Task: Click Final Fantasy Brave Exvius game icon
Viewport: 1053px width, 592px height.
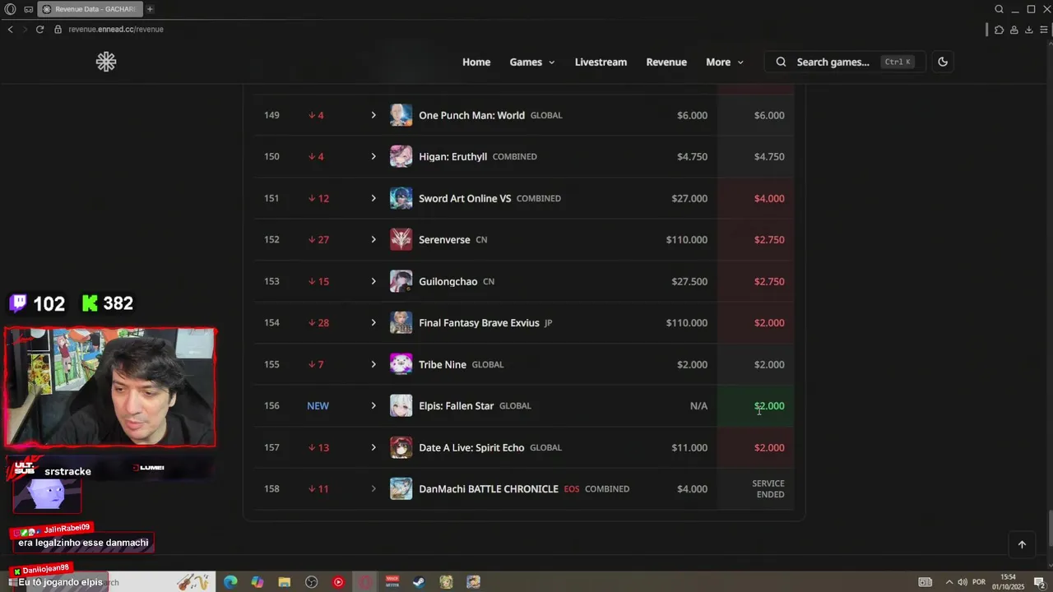Action: point(401,322)
